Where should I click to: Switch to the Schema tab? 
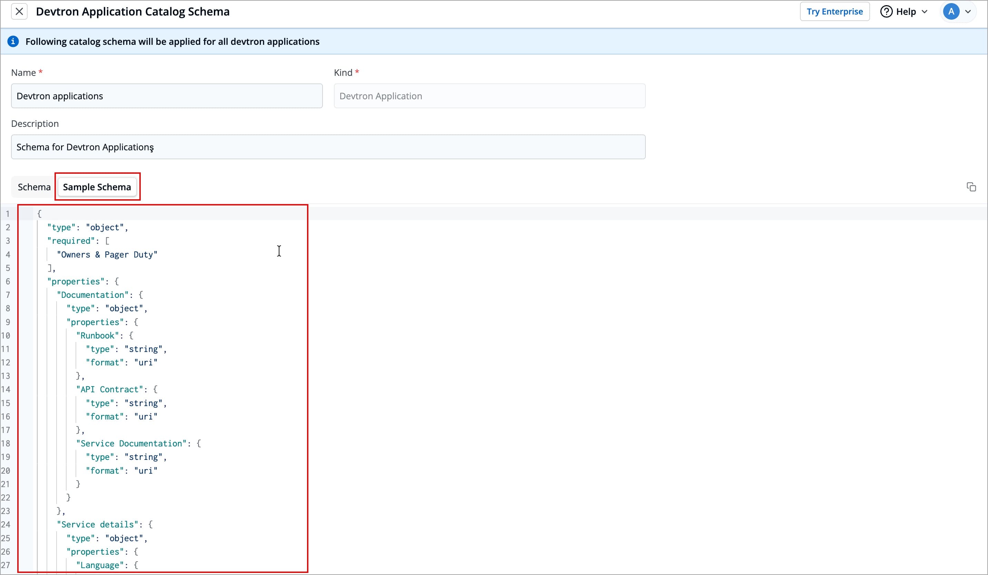[33, 187]
